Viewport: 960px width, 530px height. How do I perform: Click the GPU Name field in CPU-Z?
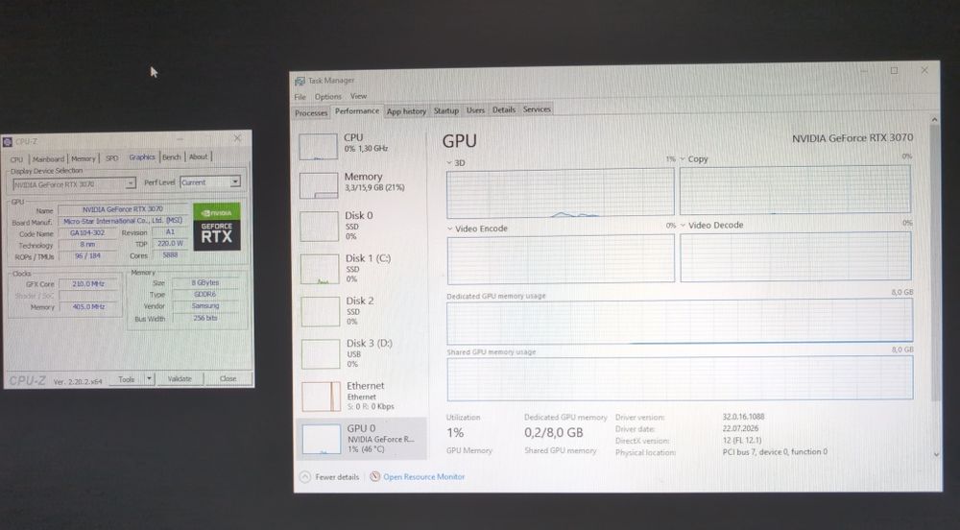pos(123,209)
